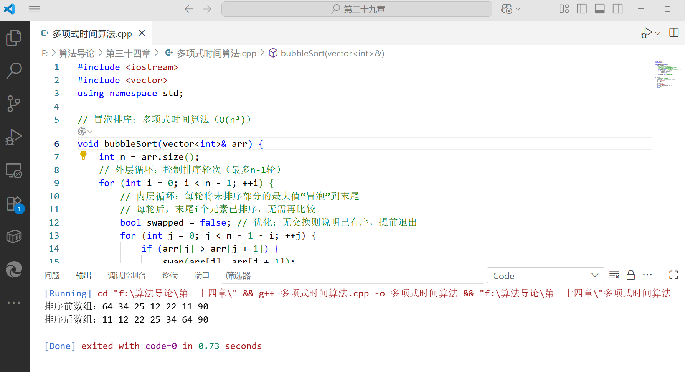Toggle the bottom panel visibility
The image size is (685, 372).
point(600,9)
